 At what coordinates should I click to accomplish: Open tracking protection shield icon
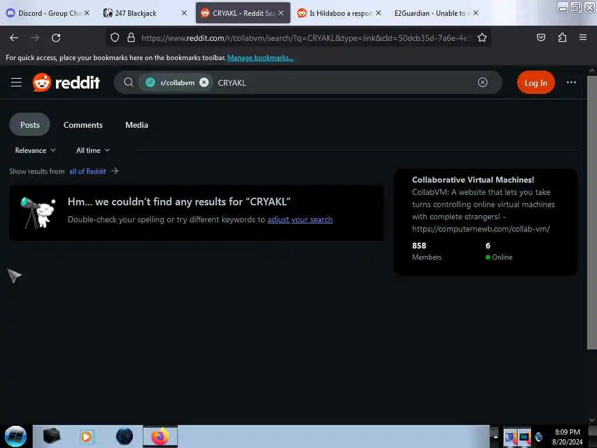(x=115, y=37)
